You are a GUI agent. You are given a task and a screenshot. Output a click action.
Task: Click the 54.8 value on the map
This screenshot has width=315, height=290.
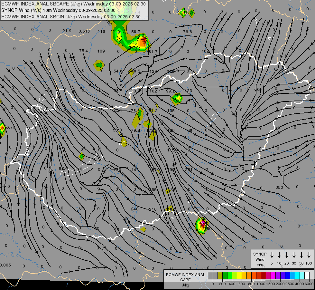tap(118, 71)
